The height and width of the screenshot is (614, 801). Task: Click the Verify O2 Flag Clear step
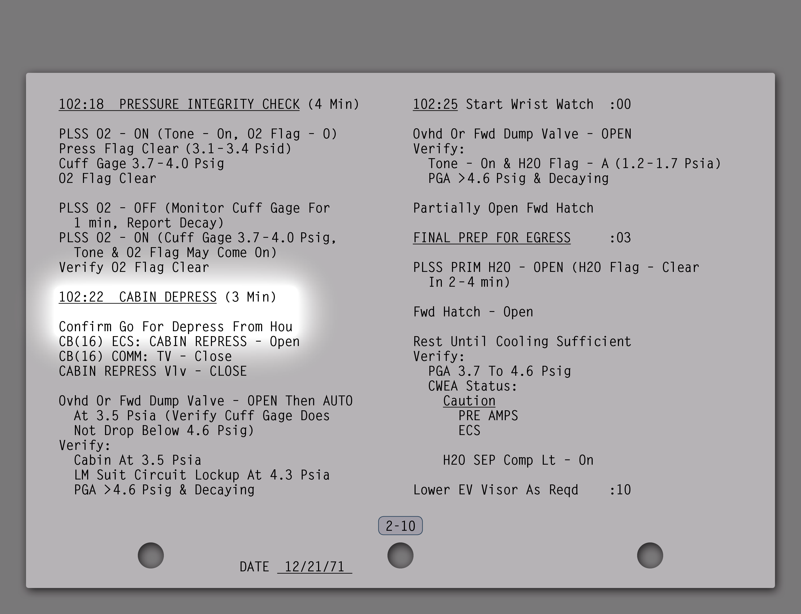[x=134, y=267]
